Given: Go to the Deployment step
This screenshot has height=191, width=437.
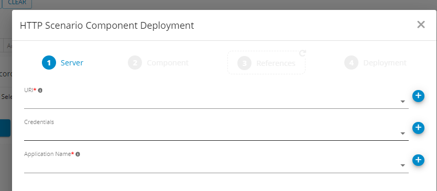Looking at the screenshot, I should tap(375, 63).
